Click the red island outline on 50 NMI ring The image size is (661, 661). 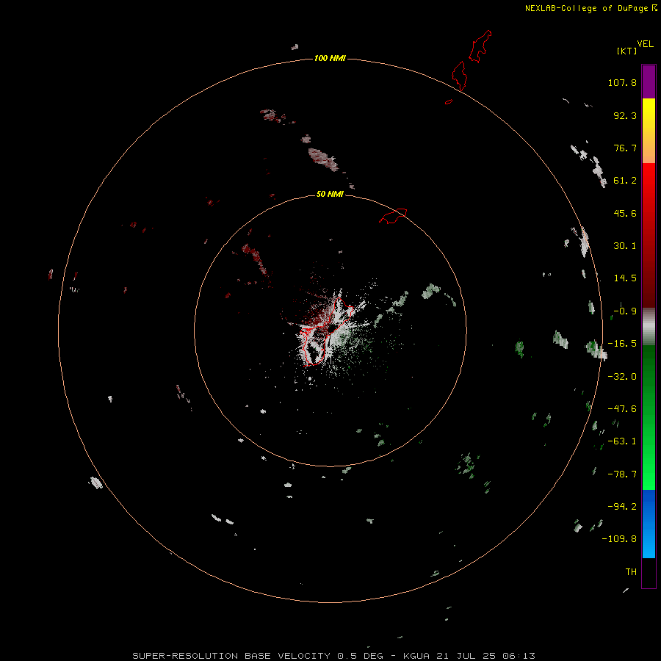pyautogui.click(x=393, y=216)
